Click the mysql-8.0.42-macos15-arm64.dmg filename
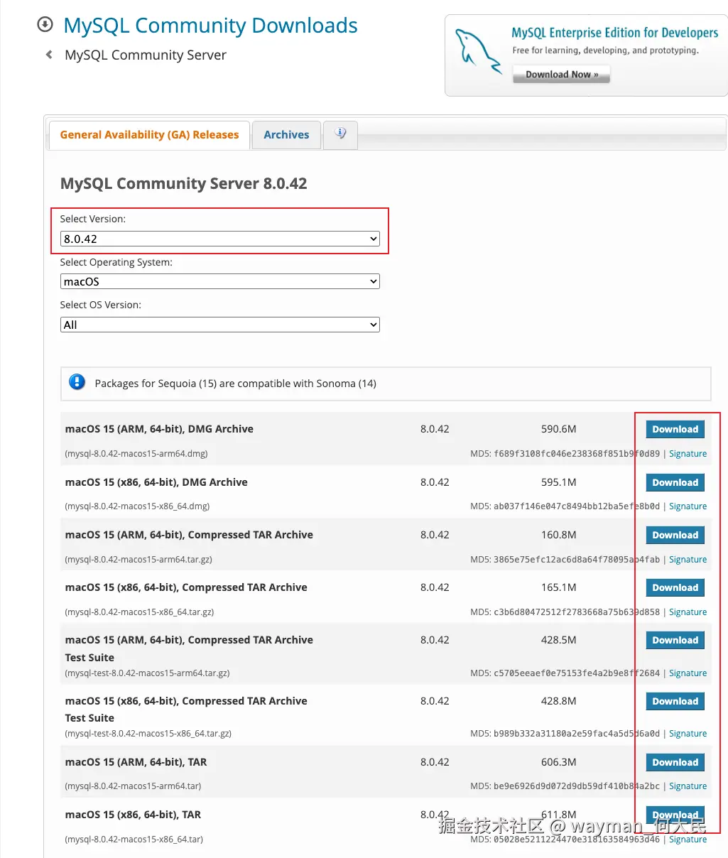This screenshot has height=858, width=728. pos(136,454)
